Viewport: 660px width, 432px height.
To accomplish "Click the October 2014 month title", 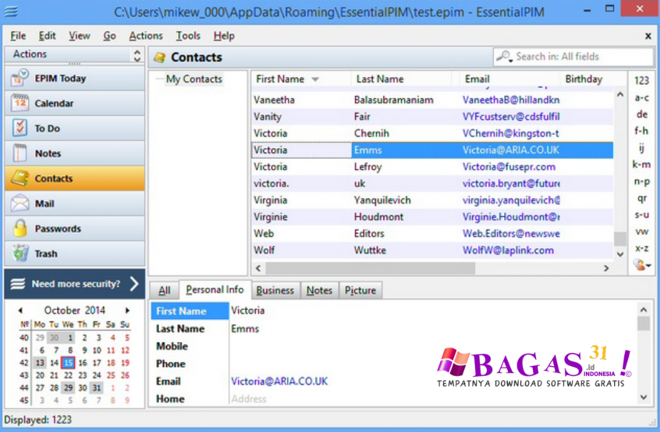I will (x=75, y=311).
